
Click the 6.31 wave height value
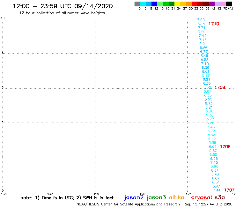click(216, 182)
